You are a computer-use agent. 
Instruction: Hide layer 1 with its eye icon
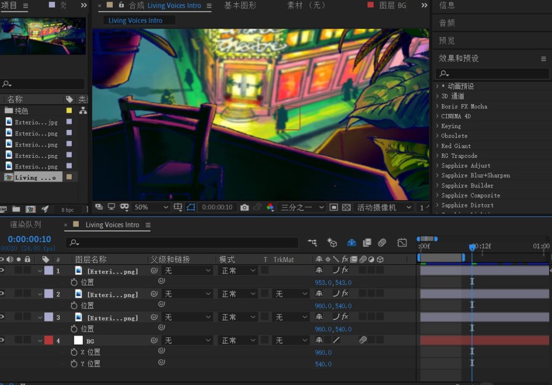(x=2, y=270)
